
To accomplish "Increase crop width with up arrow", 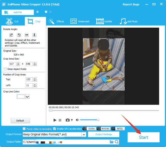I will click(x=18, y=63).
